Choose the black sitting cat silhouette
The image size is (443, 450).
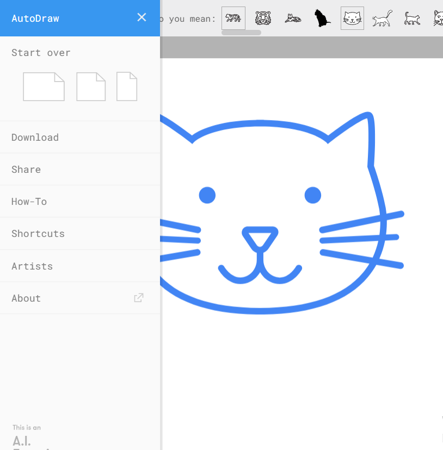point(323,18)
